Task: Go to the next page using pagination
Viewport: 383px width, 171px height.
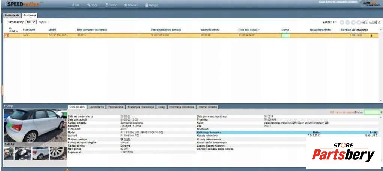Action: click(353, 22)
